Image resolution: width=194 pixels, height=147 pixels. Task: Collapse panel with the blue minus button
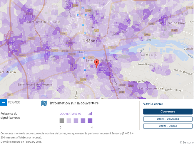click(4, 102)
